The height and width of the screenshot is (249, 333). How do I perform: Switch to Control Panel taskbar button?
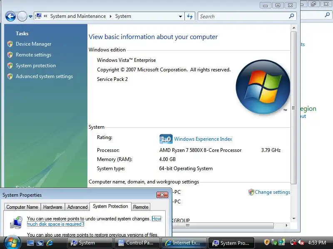tap(137, 243)
